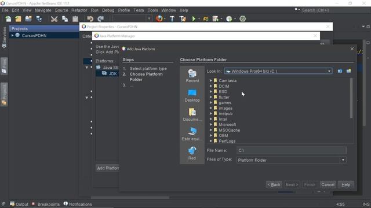Click the Debug Project toolbar icon
Screen dimensions: 371x208
206,19
